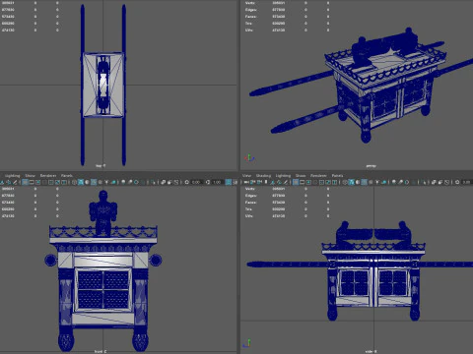Toggle isolate select in side view panel
The height and width of the screenshot is (354, 473).
[424, 182]
